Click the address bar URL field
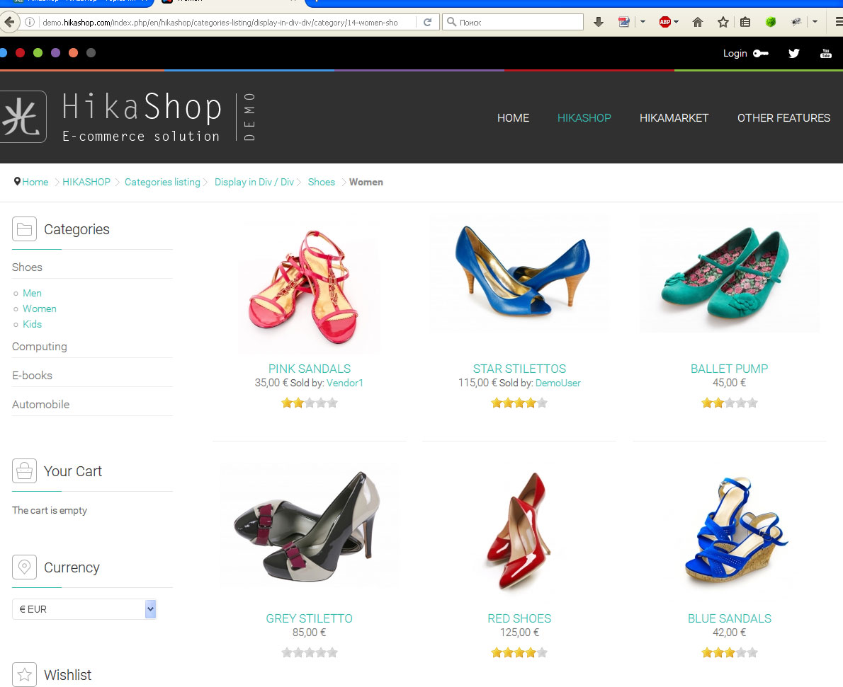Viewport: 843px width, 687px height. click(x=220, y=22)
